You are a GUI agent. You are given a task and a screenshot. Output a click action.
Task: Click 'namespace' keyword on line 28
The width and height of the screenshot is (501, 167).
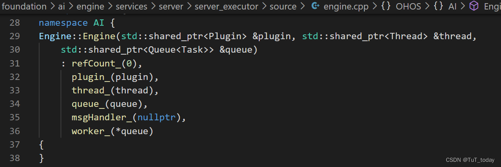click(x=63, y=23)
